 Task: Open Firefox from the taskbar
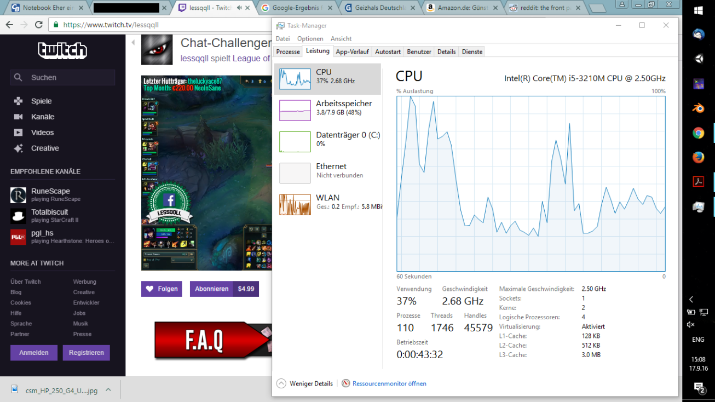(698, 157)
